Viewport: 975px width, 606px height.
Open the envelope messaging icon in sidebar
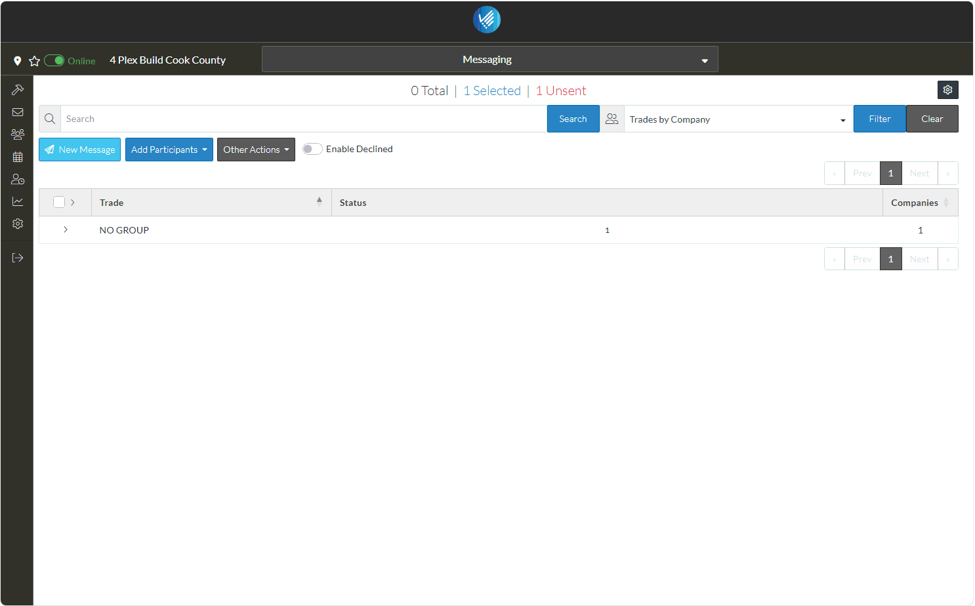tap(18, 112)
